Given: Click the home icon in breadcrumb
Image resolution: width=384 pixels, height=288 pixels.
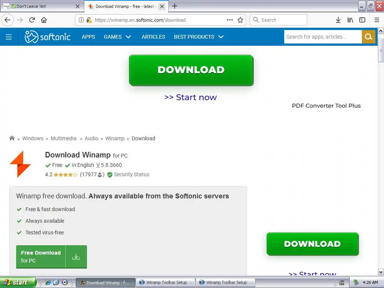Looking at the screenshot, I should coord(12,138).
